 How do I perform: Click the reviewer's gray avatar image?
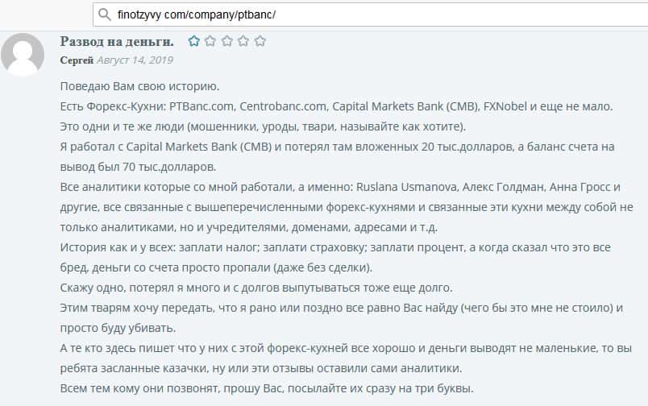[23, 54]
